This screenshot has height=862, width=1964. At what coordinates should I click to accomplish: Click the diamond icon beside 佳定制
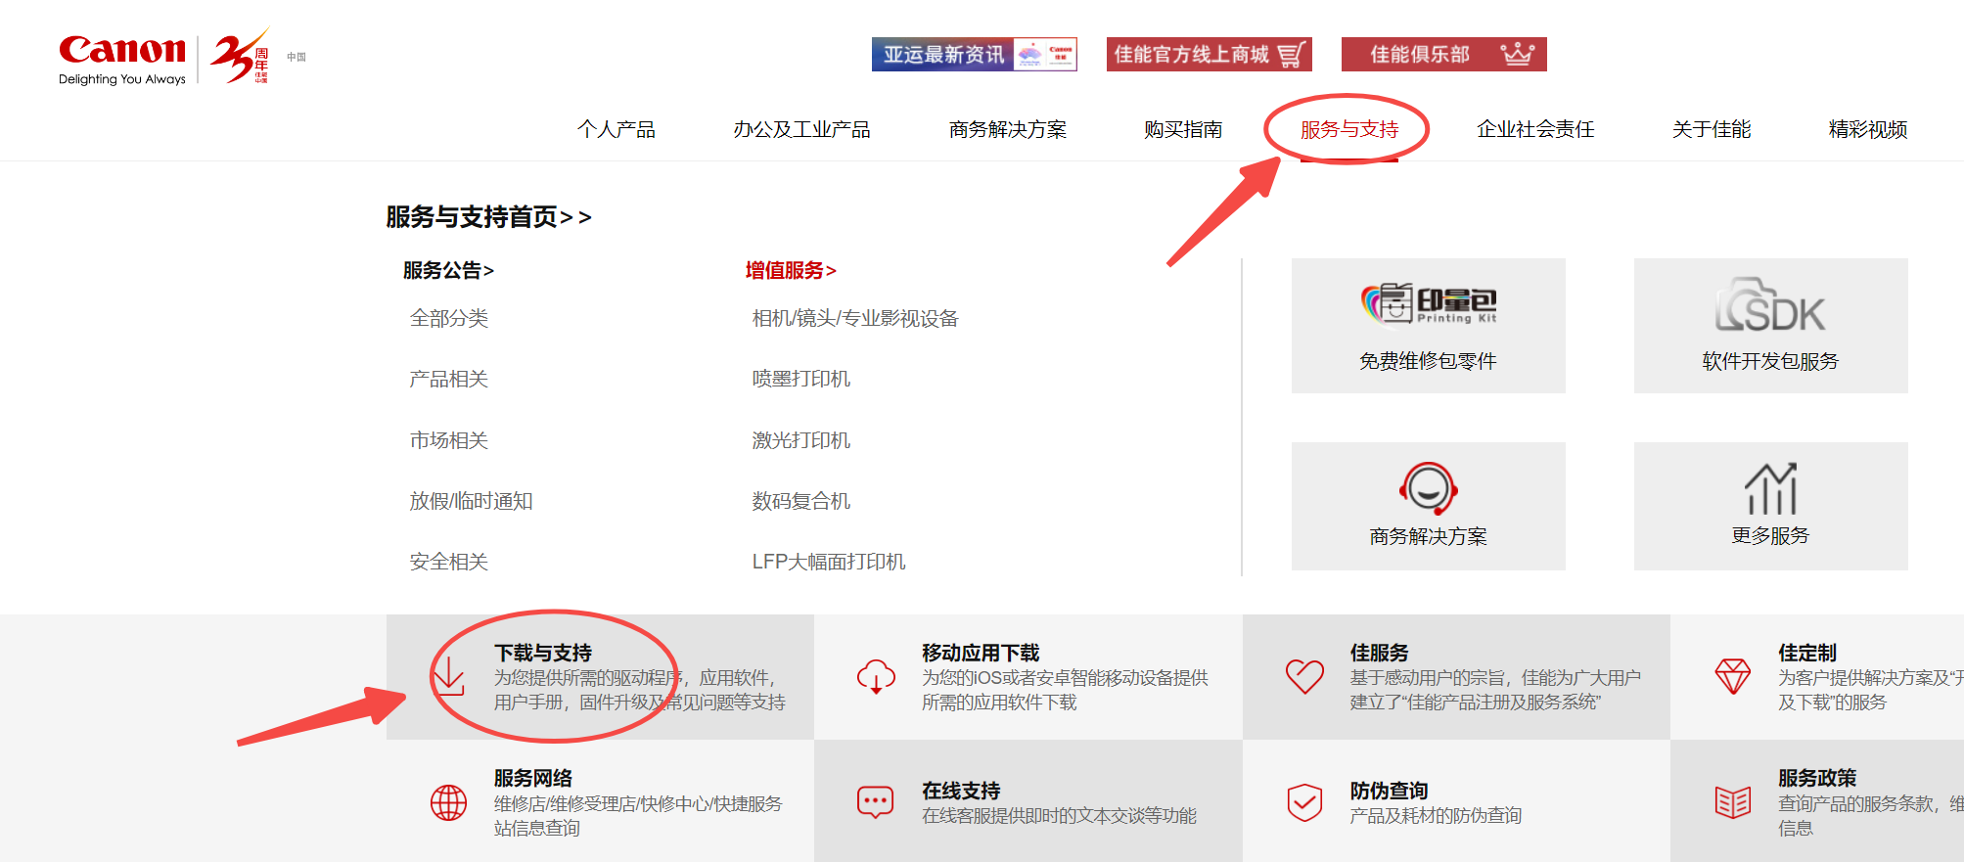tap(1732, 676)
